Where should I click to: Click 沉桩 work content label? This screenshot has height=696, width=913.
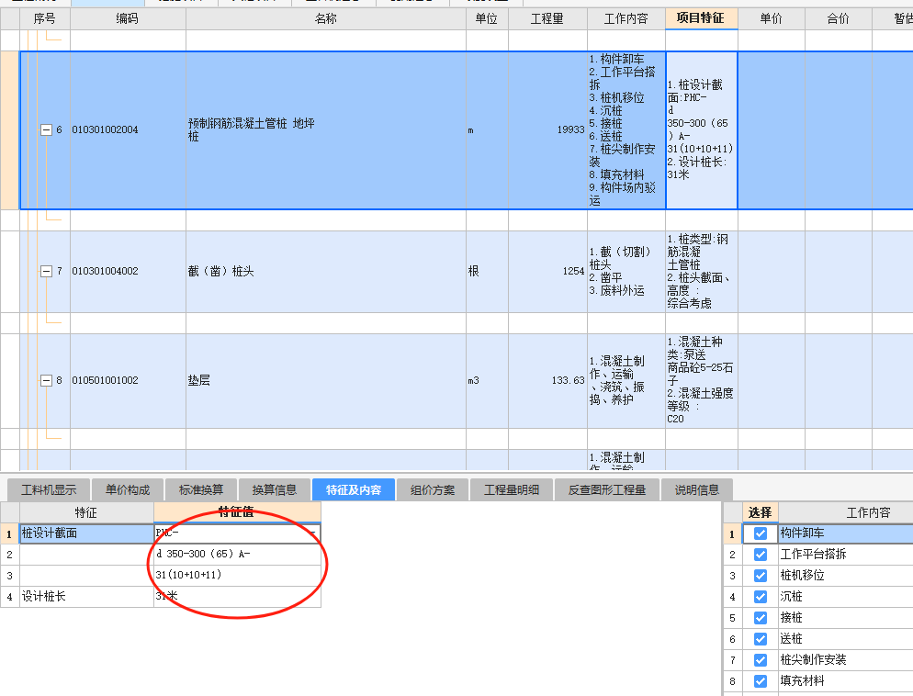click(x=792, y=597)
